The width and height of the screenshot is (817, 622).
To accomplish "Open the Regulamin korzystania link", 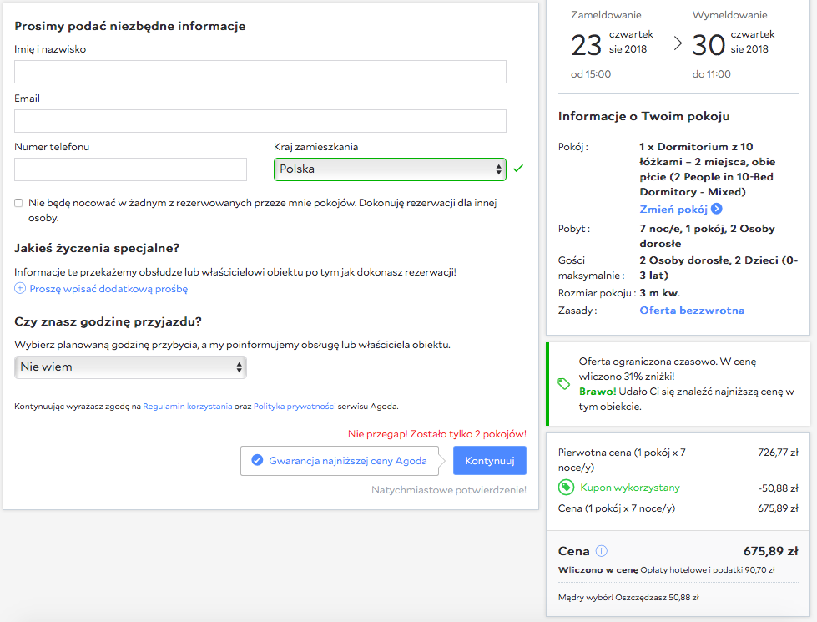I will click(188, 406).
